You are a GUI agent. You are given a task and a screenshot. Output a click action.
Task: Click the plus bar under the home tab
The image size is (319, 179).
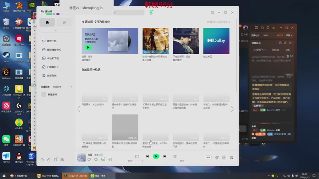pyautogui.click(x=56, y=31)
